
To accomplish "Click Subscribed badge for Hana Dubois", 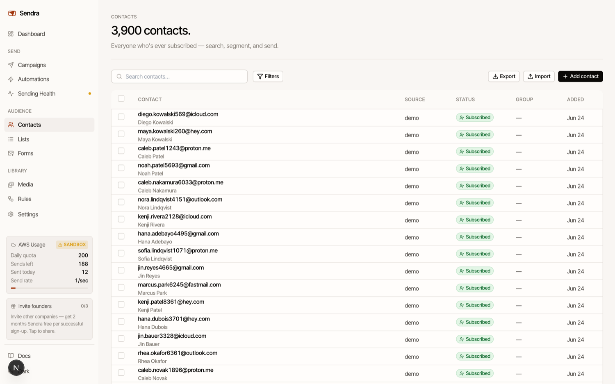I will point(475,322).
